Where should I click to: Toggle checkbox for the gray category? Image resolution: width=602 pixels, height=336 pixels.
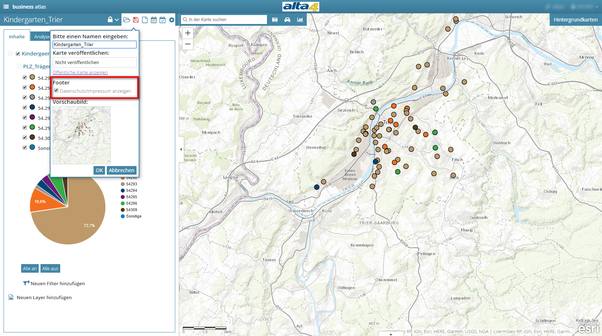pos(25,97)
